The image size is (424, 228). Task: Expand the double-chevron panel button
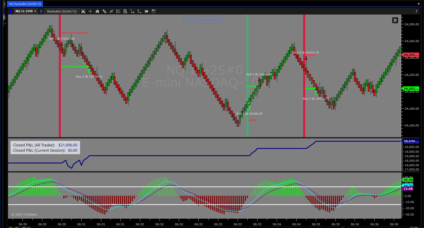tap(395, 20)
